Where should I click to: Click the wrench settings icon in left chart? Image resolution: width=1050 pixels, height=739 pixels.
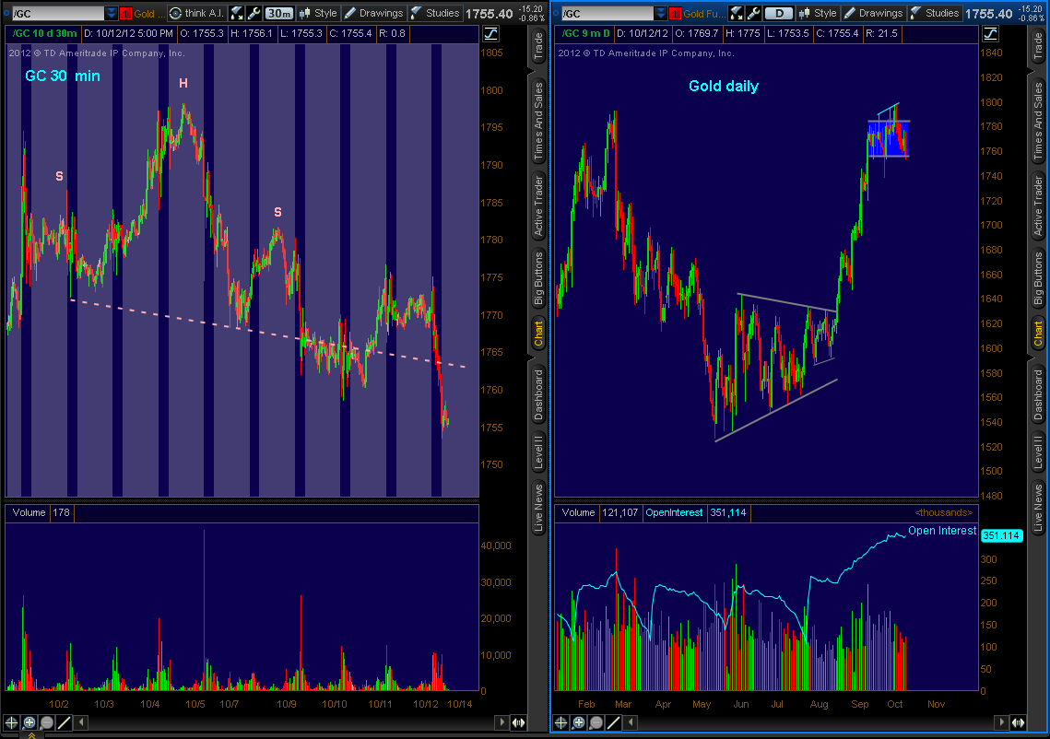coord(253,13)
